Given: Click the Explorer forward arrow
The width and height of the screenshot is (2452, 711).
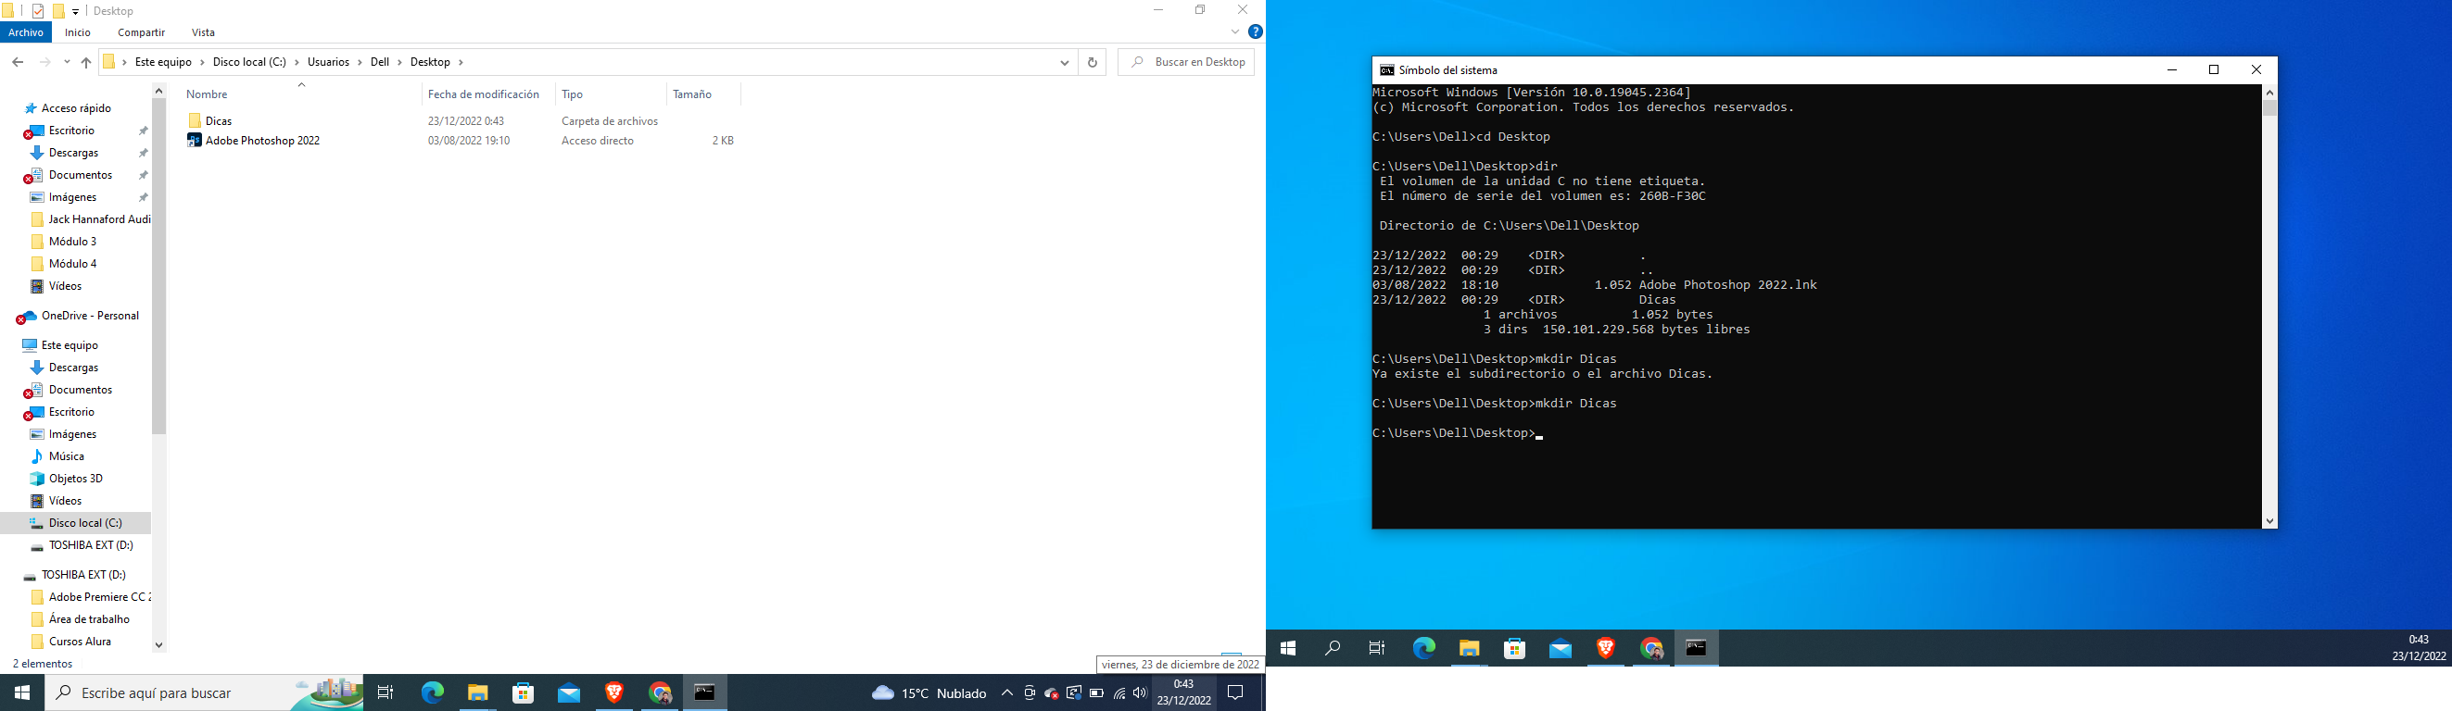Looking at the screenshot, I should 44,62.
